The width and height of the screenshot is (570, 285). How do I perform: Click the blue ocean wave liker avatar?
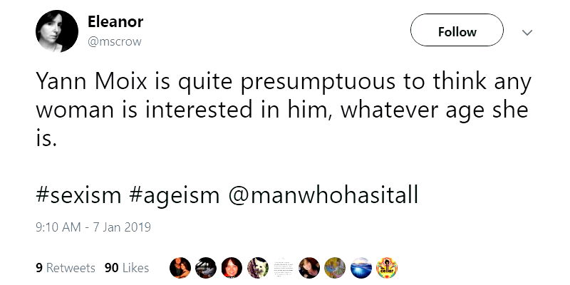360,268
